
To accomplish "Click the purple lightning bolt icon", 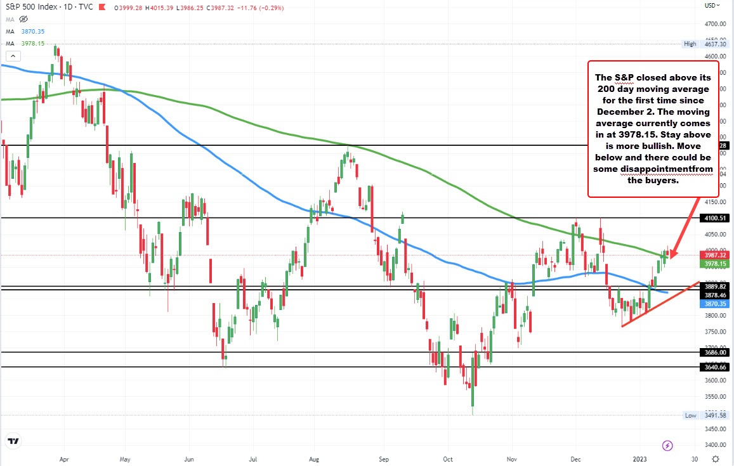I will [667, 446].
